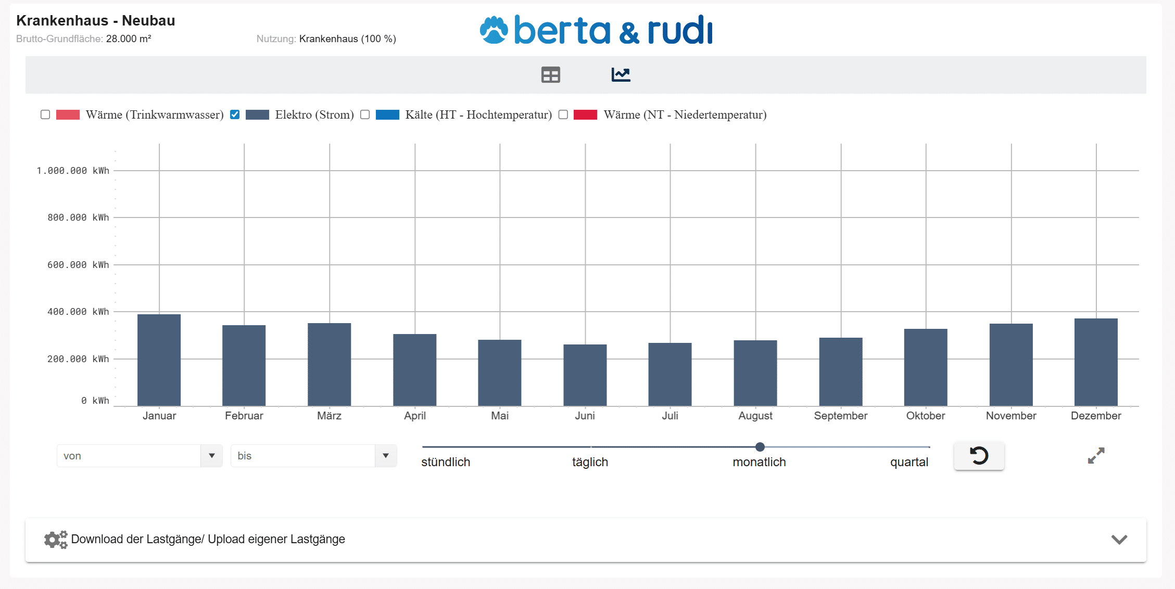
Task: Switch to the line chart view icon
Action: (621, 75)
